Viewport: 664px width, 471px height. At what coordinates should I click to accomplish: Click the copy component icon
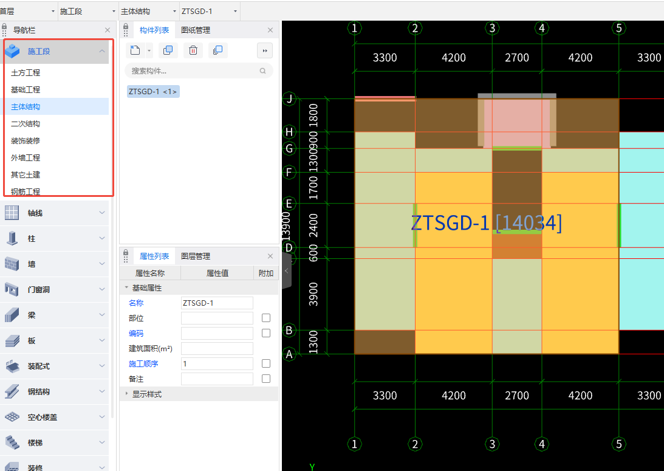168,50
